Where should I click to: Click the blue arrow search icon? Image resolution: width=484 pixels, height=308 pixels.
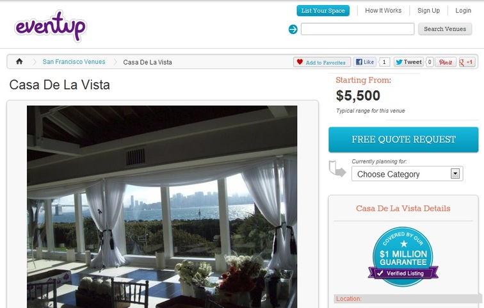(293, 29)
